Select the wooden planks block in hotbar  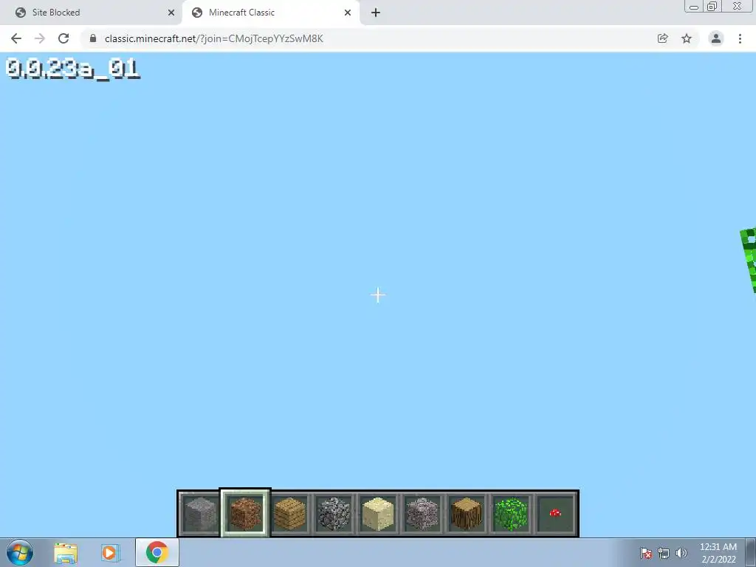tap(289, 514)
